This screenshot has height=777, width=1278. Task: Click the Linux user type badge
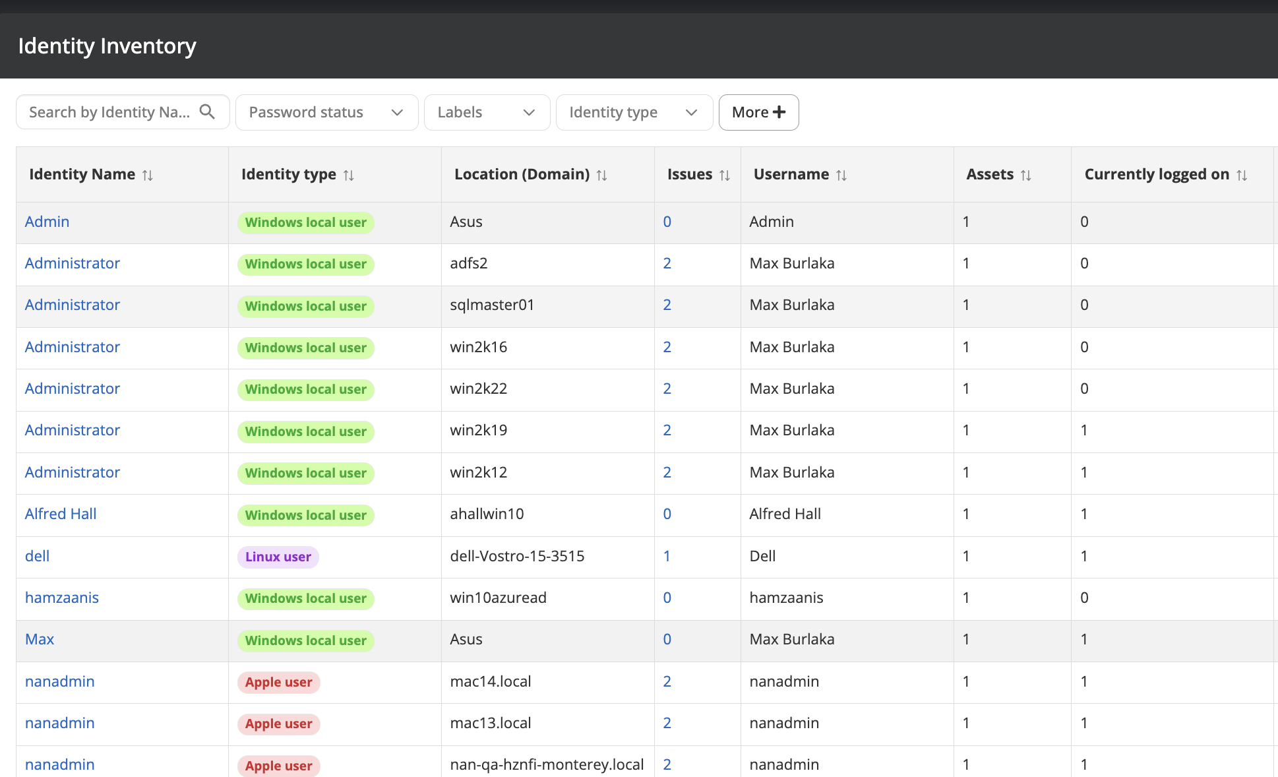[x=278, y=557]
